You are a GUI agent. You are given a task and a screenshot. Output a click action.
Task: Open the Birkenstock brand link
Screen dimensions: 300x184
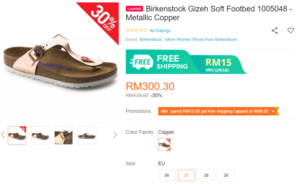click(150, 39)
